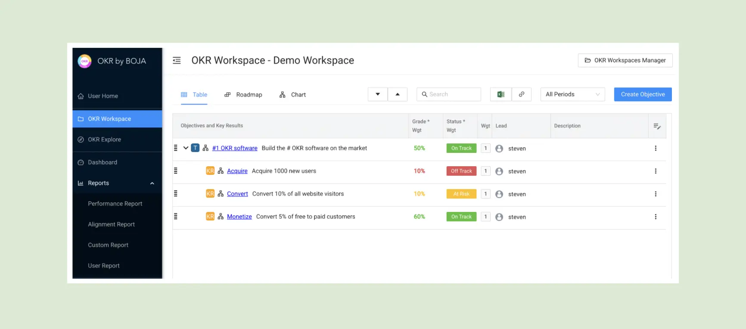Screen dimensions: 746x329
Task: Open more options for Convert row
Action: pyautogui.click(x=656, y=194)
